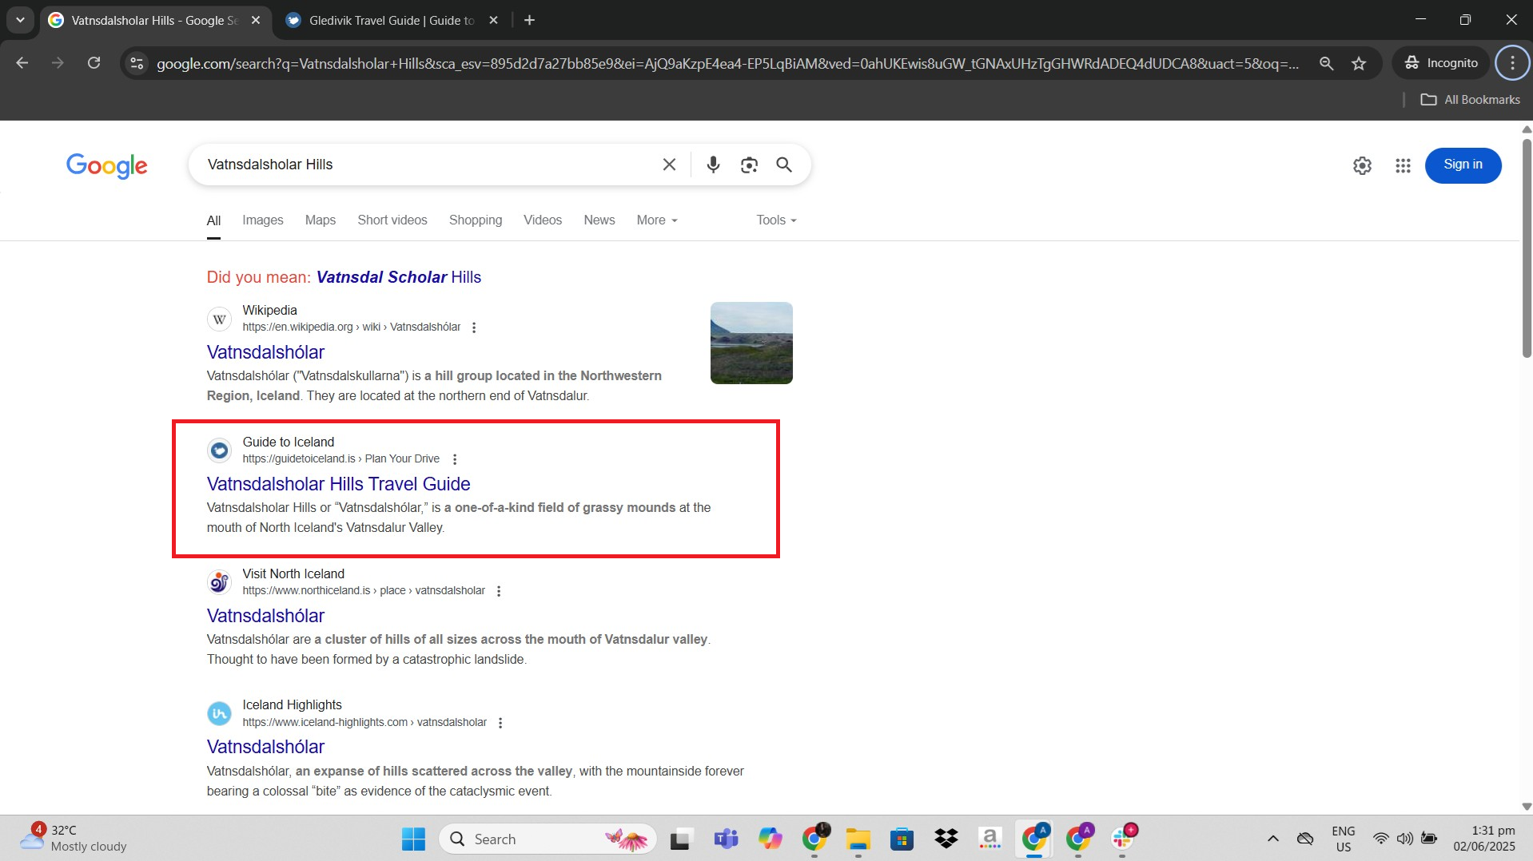The width and height of the screenshot is (1533, 861).
Task: Click the Google logo
Action: click(107, 166)
